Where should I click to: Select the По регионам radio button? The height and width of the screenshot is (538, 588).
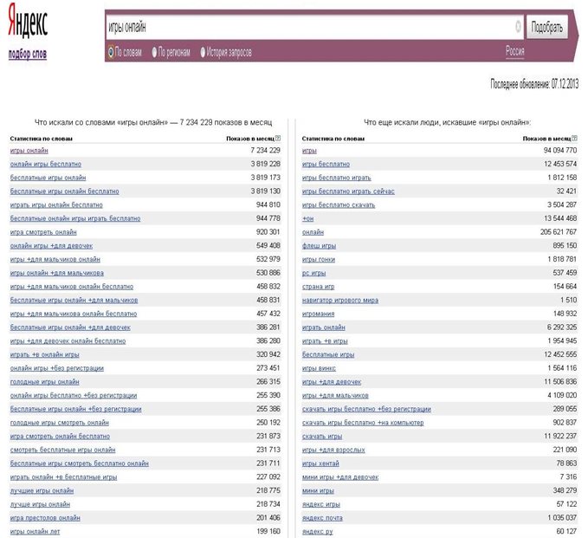point(154,52)
